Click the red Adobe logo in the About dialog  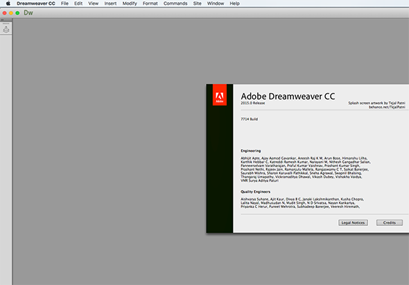pyautogui.click(x=220, y=95)
